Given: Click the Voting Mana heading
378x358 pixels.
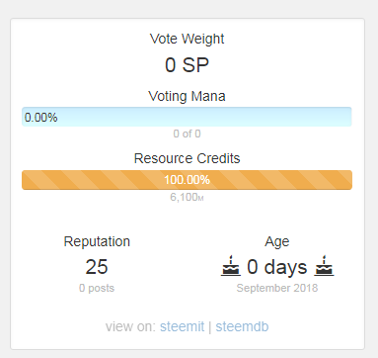Looking at the screenshot, I should point(187,96).
